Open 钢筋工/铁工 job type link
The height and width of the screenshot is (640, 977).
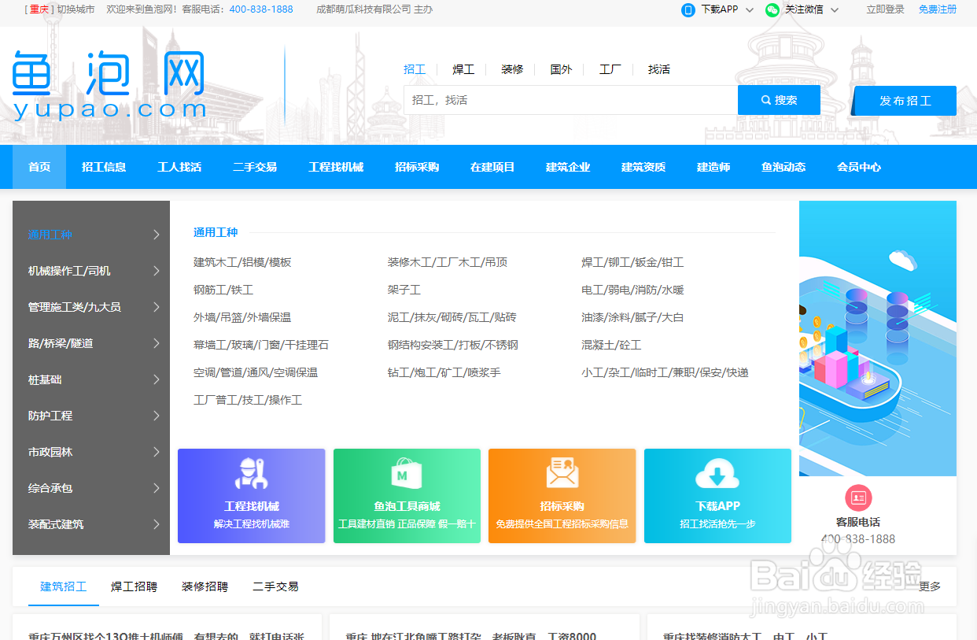[x=223, y=290]
